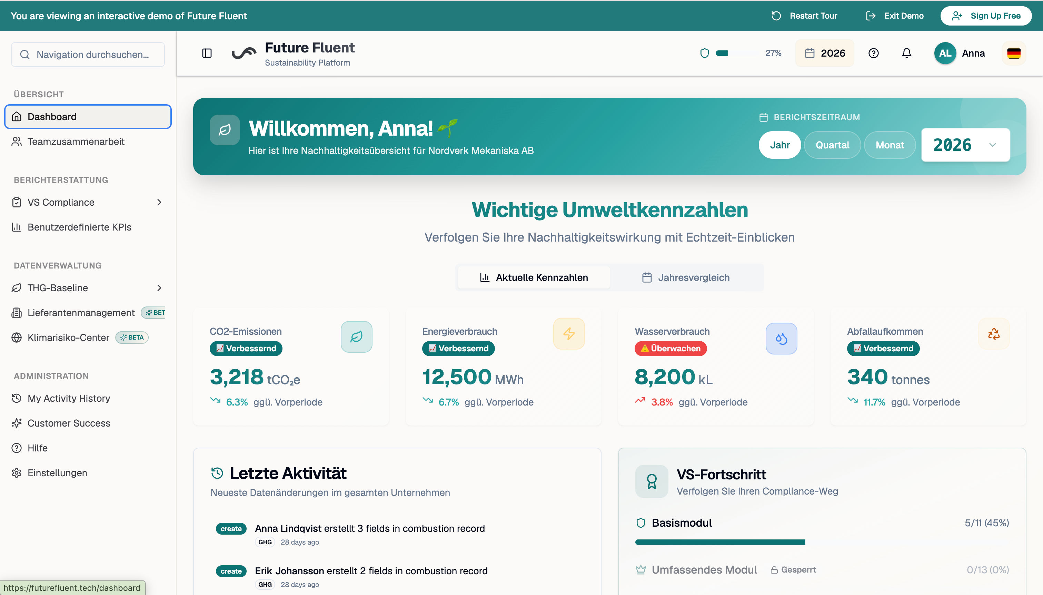Click the Basismodul shield icon
This screenshot has width=1043, height=595.
coord(641,523)
